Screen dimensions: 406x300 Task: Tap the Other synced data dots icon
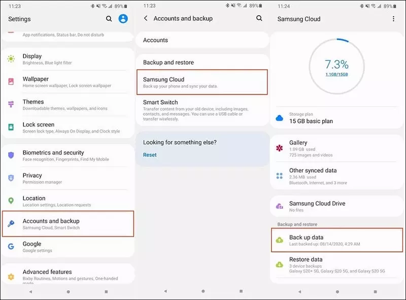[x=280, y=176]
